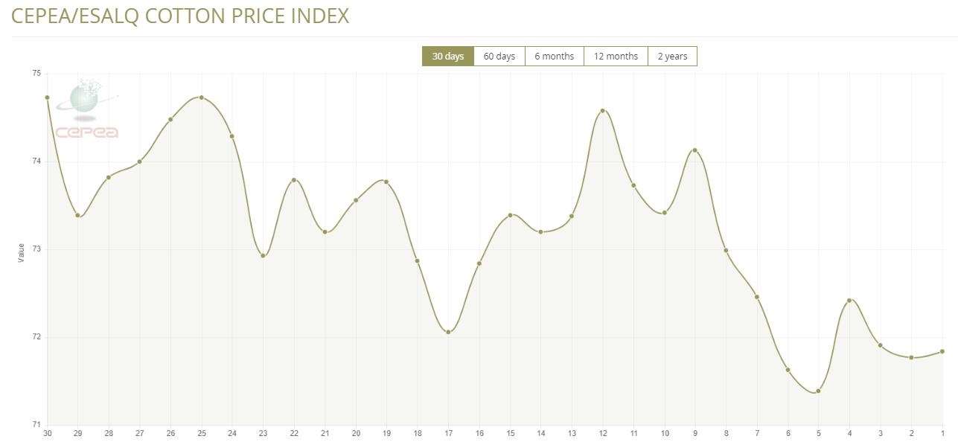Switch to the 60 days view
This screenshot has height=442, width=958.
click(499, 57)
